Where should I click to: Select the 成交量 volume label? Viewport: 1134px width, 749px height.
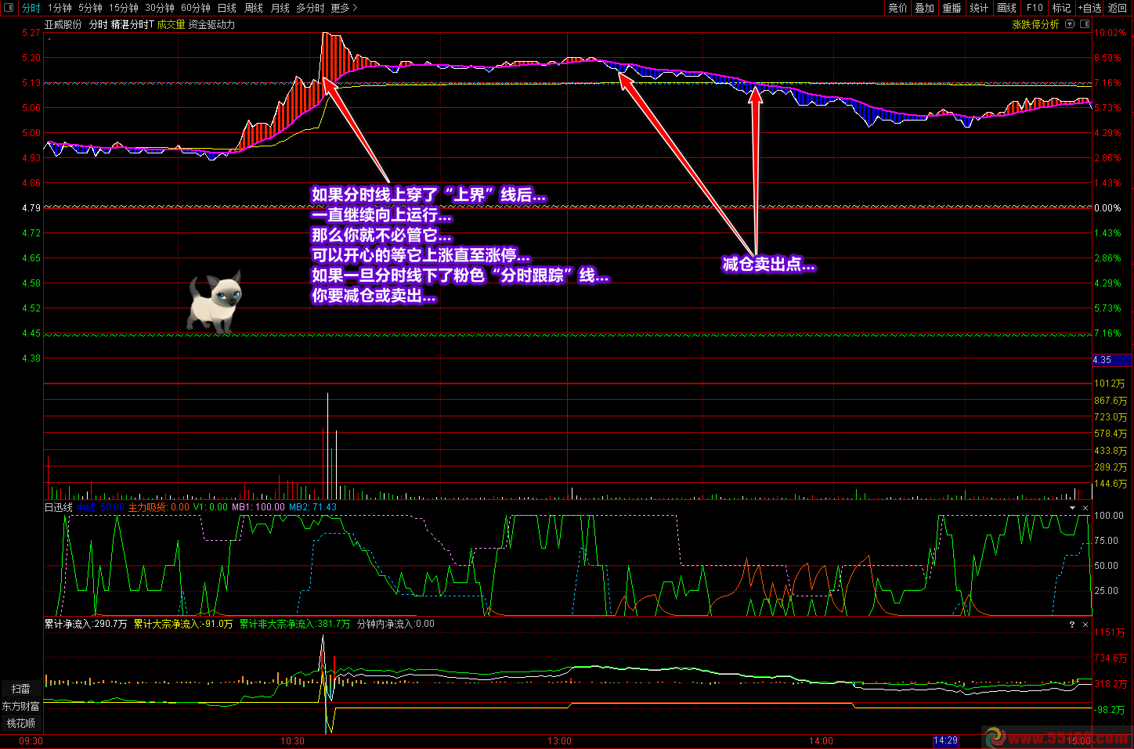pos(171,24)
